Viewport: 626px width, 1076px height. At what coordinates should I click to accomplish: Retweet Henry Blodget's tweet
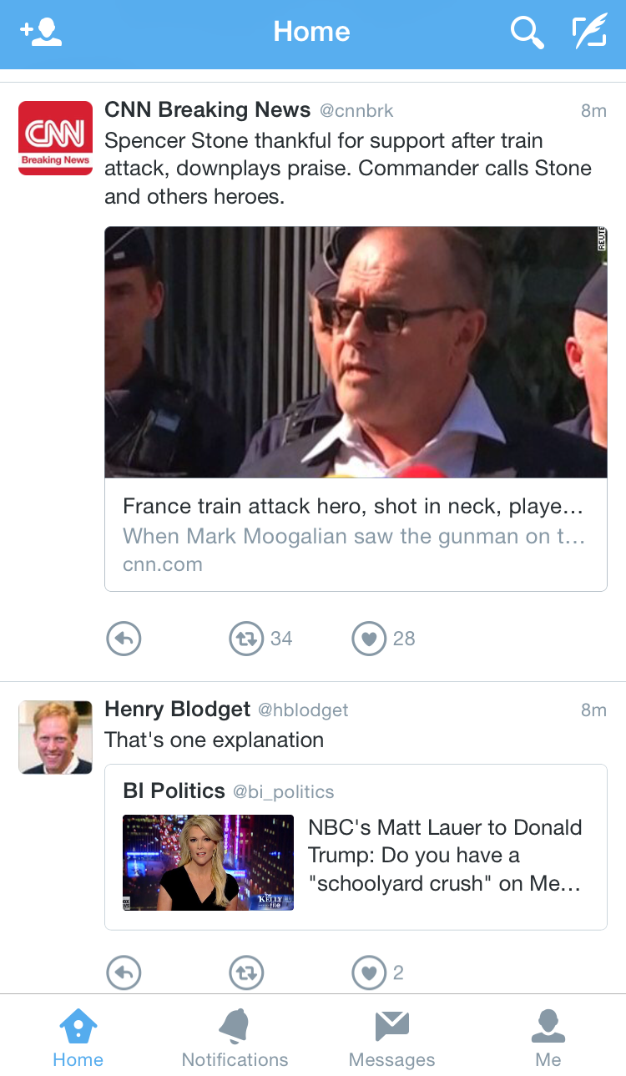[246, 972]
